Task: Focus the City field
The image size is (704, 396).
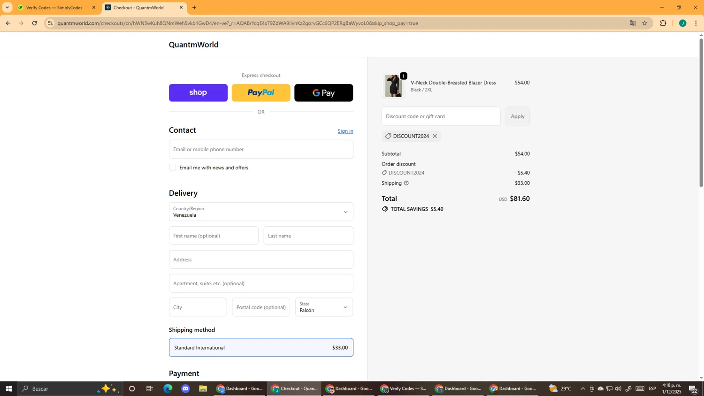Action: pyautogui.click(x=198, y=307)
